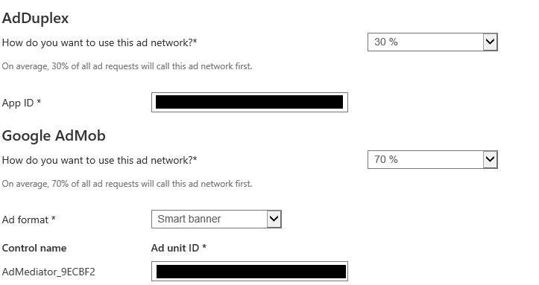Focus the AdMob Ad unit ID input field
539x285 pixels.
click(250, 272)
